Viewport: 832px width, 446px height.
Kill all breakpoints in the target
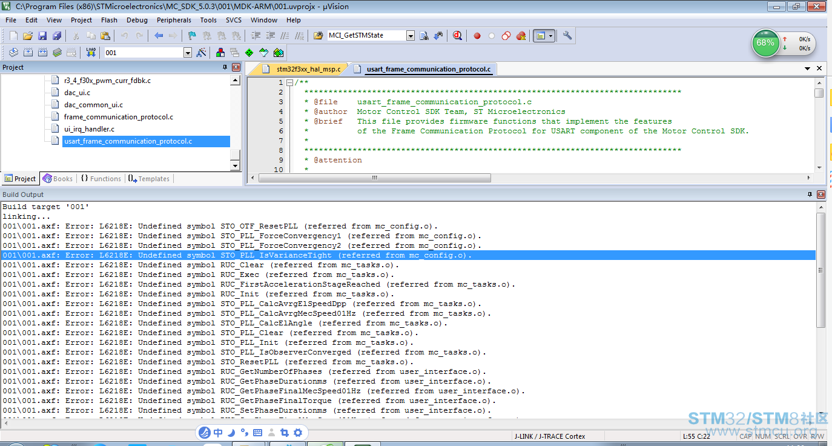point(521,36)
